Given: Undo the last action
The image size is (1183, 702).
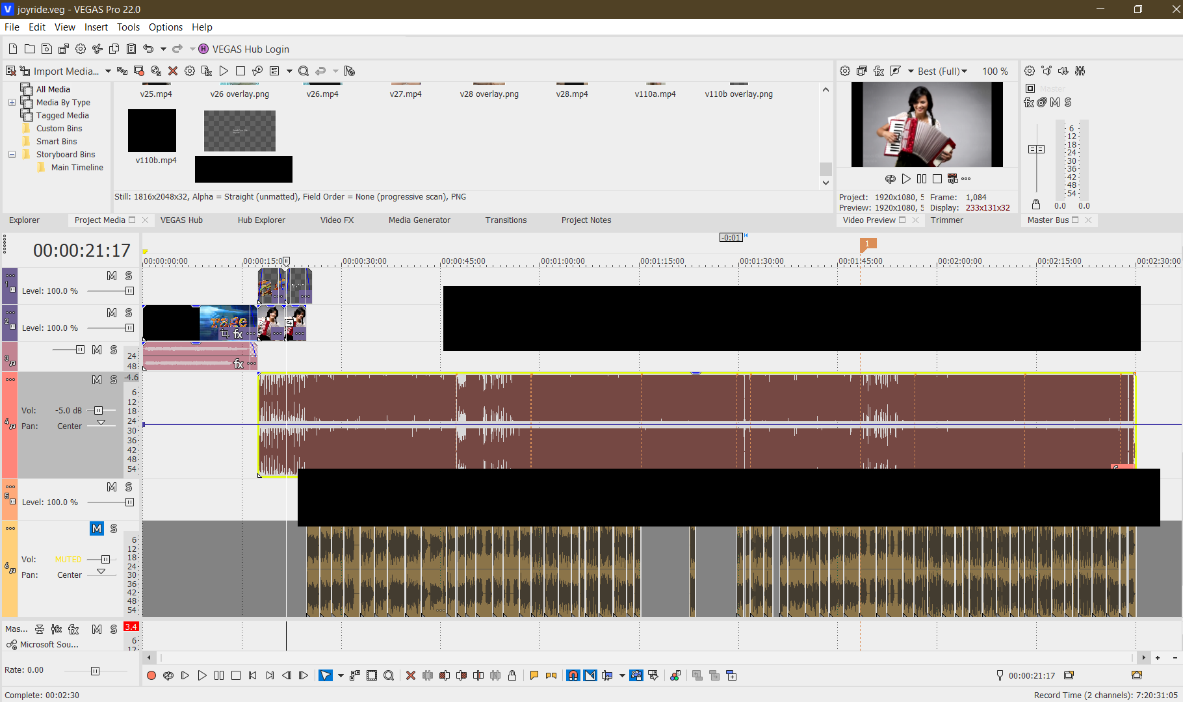Looking at the screenshot, I should (x=148, y=49).
